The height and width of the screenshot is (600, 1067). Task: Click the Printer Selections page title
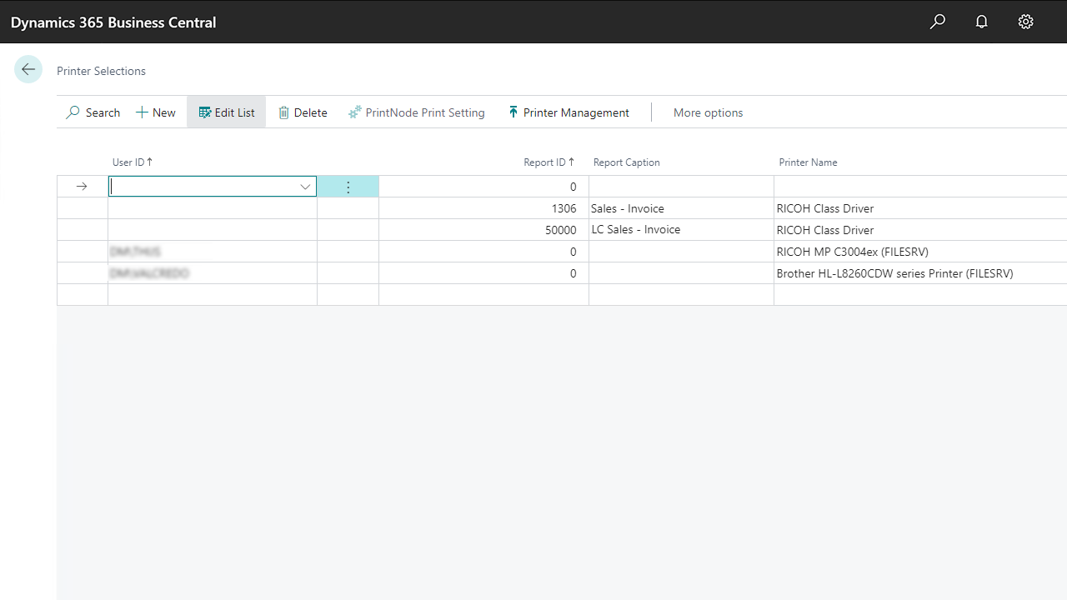click(101, 71)
